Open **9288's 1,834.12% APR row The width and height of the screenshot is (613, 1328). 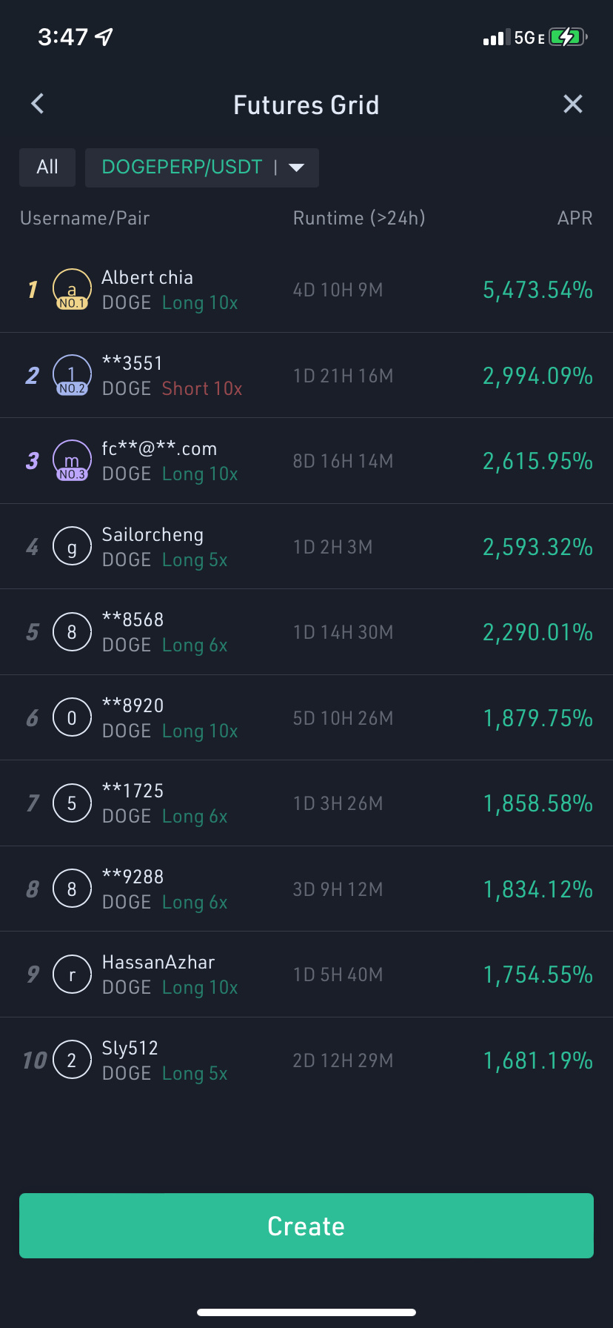[x=537, y=889]
